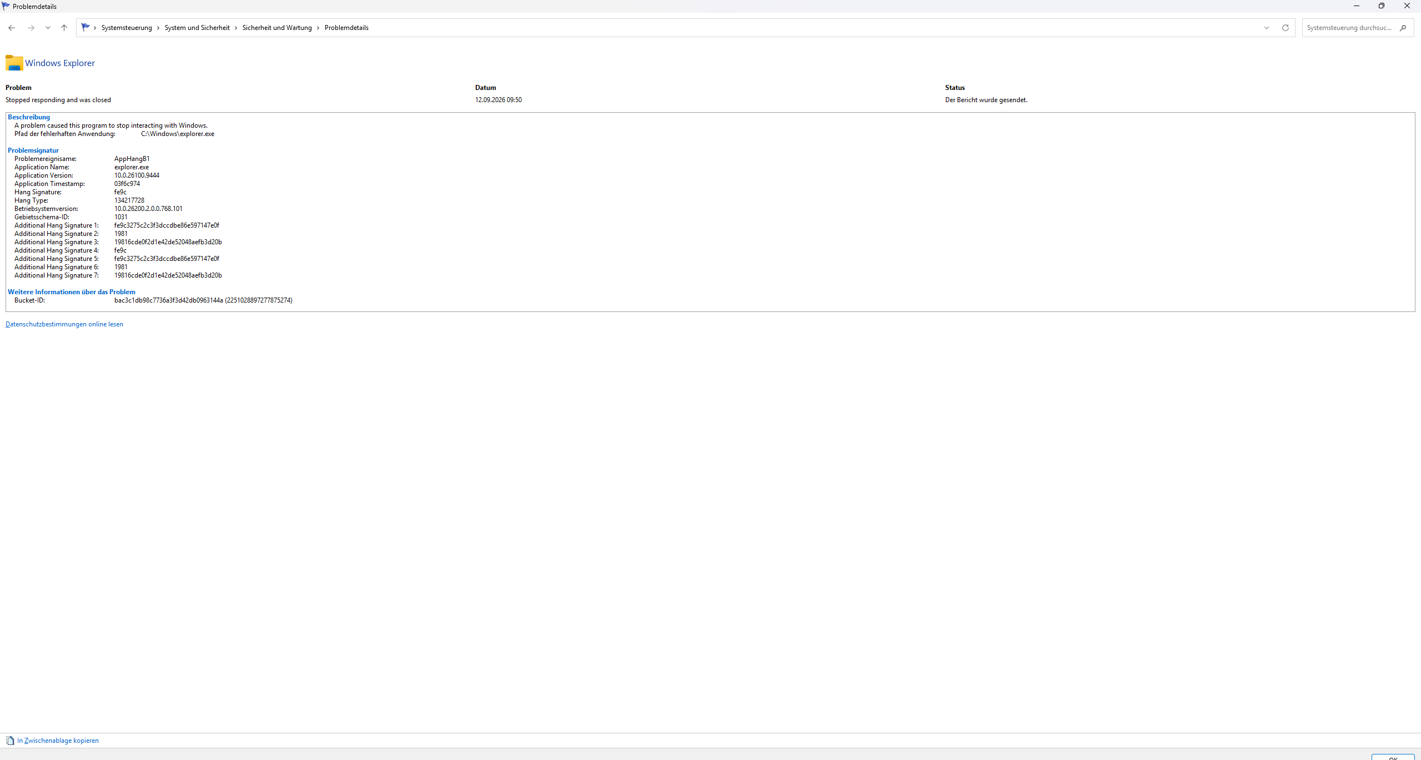1421x760 pixels.
Task: Select Der Bericht wurde gesendet status
Action: 986,100
